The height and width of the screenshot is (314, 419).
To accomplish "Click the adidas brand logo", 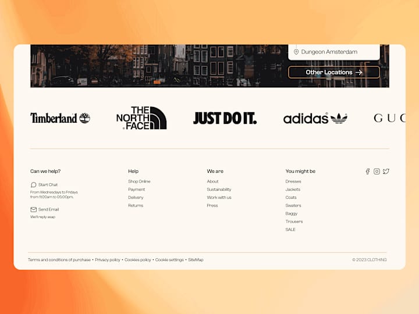I will (315, 118).
